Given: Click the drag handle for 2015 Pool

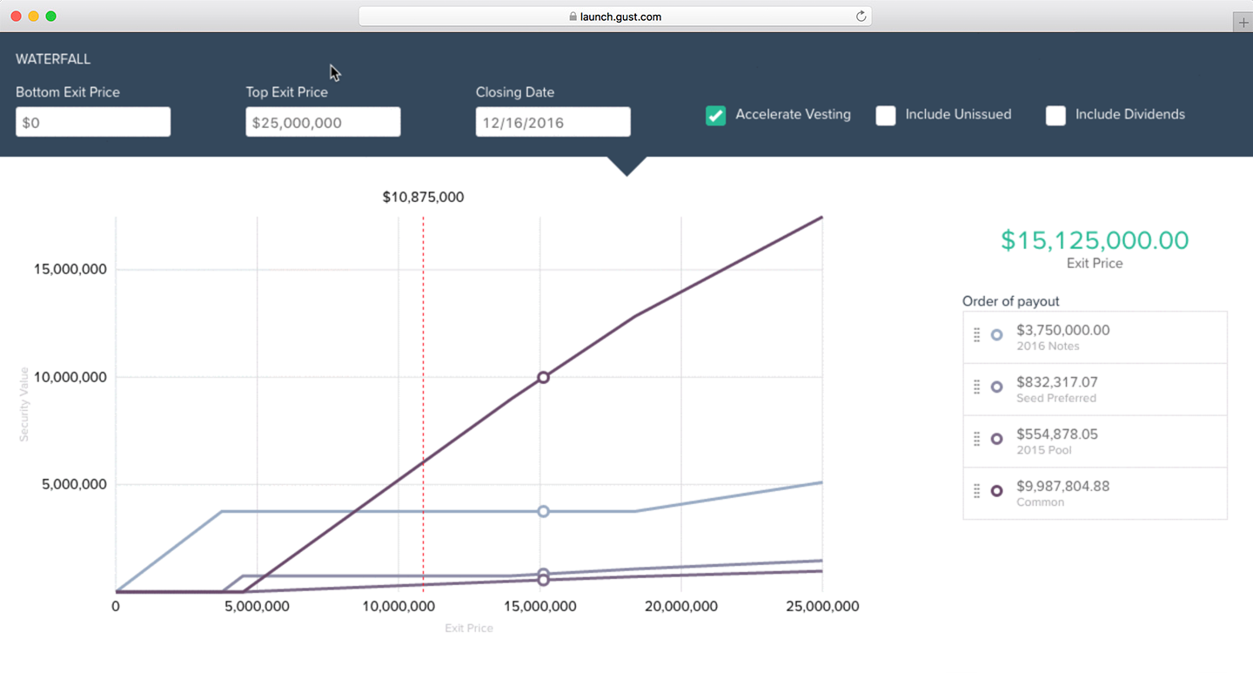Looking at the screenshot, I should (976, 439).
